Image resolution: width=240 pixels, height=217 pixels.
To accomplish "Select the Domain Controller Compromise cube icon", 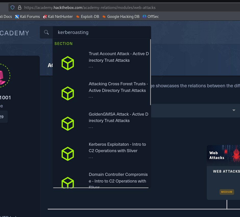I will (68, 182).
